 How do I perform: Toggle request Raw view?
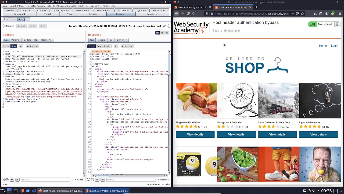[14, 46]
